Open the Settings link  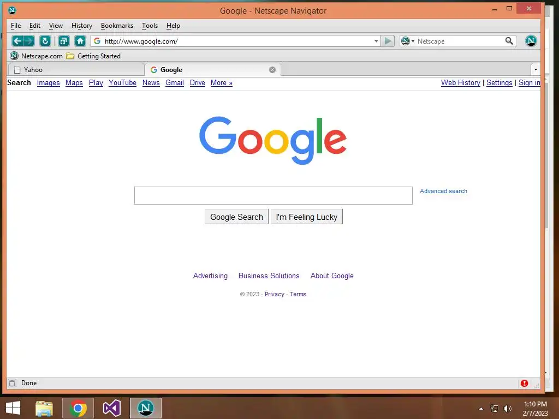pos(499,83)
